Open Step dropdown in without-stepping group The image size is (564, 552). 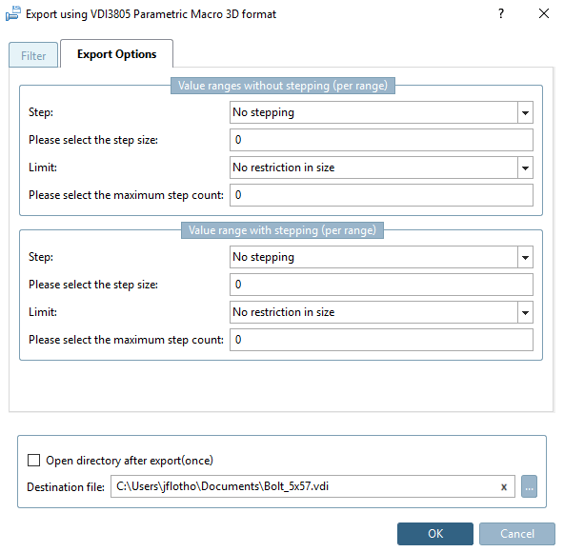click(381, 112)
